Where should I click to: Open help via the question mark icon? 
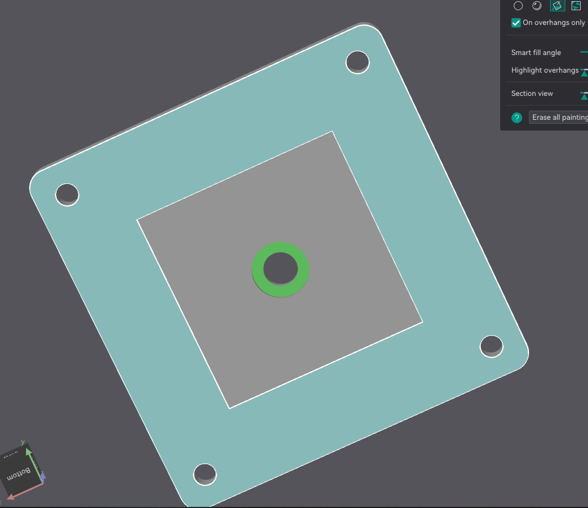[x=517, y=117]
